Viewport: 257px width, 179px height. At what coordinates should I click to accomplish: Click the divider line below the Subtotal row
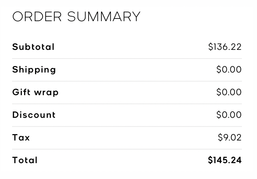[x=127, y=59]
